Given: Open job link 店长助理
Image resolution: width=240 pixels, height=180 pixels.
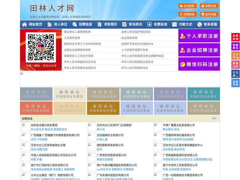Looking at the screenshot, I should 168,149.
